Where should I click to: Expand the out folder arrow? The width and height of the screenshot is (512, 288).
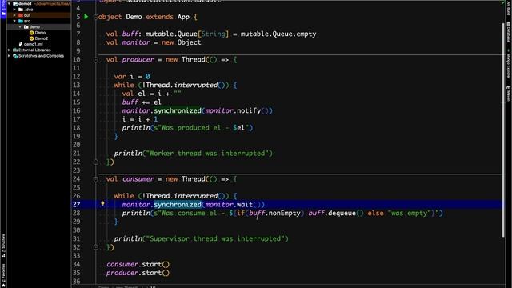(14, 15)
